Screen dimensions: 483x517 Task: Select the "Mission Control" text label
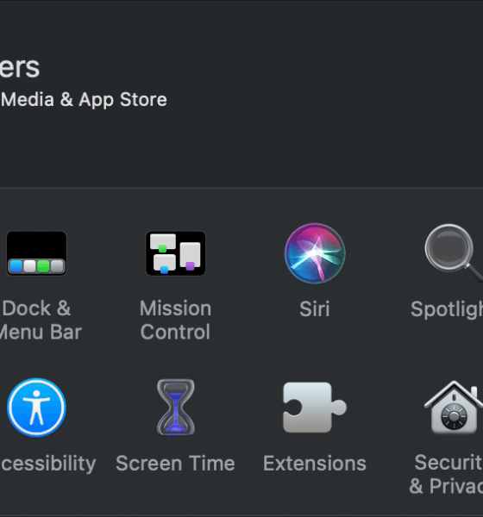coord(175,320)
